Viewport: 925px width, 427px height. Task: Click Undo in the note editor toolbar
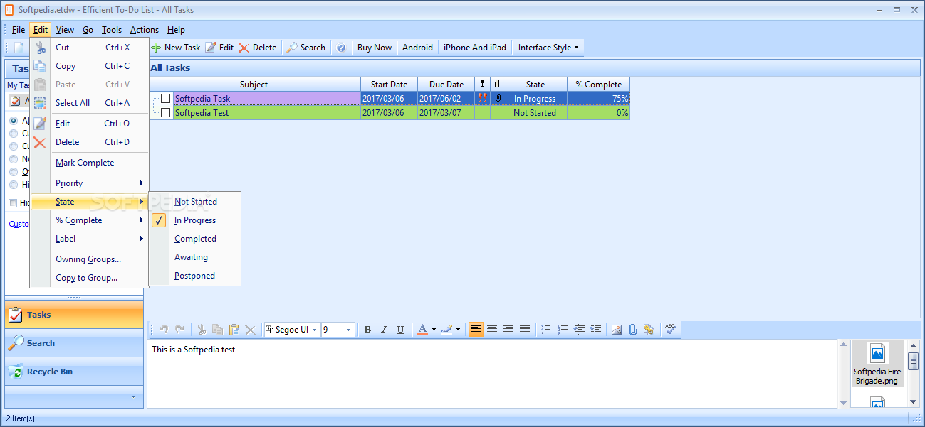tap(163, 330)
